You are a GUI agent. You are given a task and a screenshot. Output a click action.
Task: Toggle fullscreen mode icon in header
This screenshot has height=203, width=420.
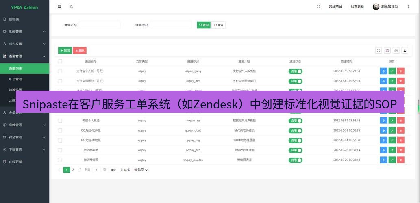(318, 6)
